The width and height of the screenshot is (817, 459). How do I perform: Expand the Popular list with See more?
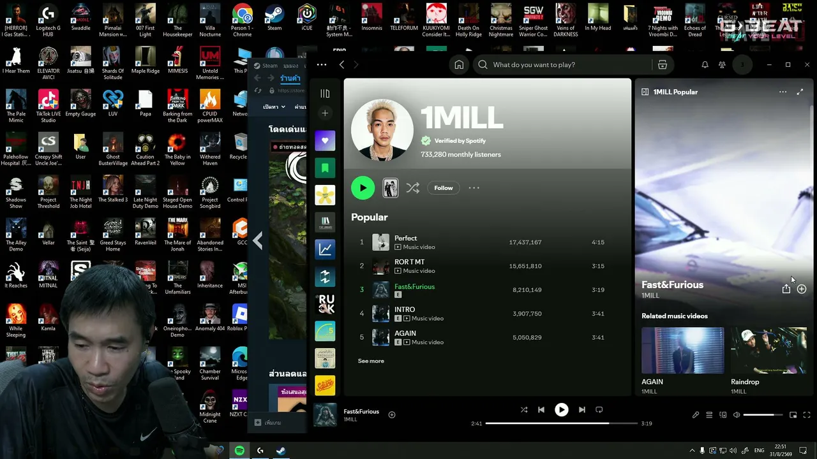(371, 361)
